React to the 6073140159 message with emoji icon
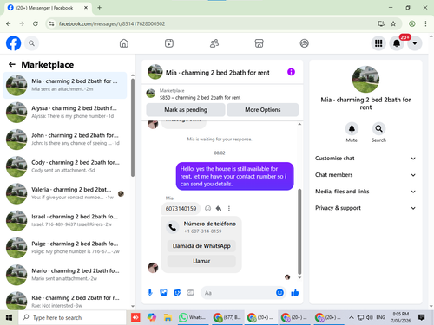 coord(207,208)
